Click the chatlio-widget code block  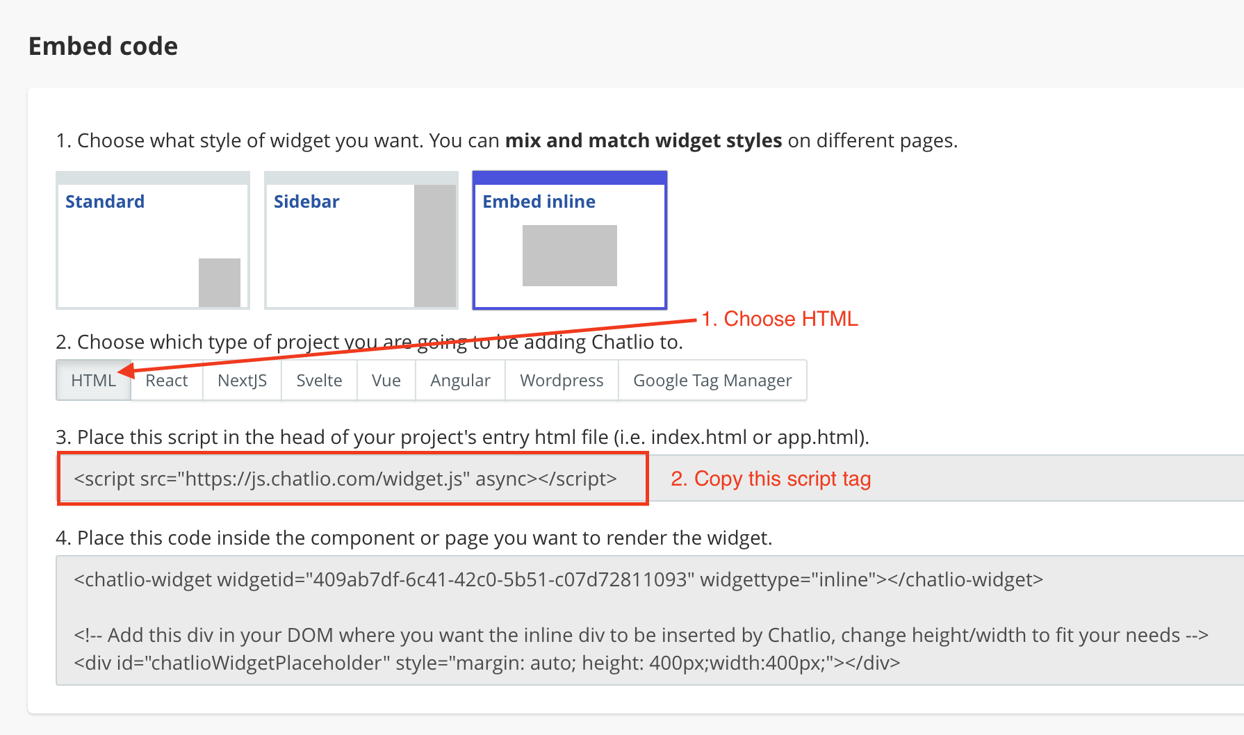[650, 620]
